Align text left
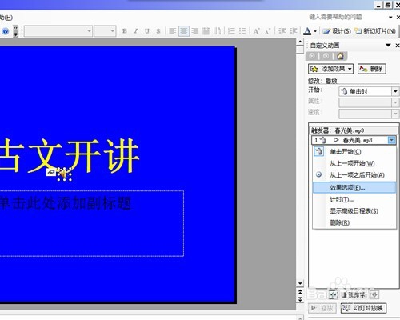The image size is (400, 320). tap(173, 31)
